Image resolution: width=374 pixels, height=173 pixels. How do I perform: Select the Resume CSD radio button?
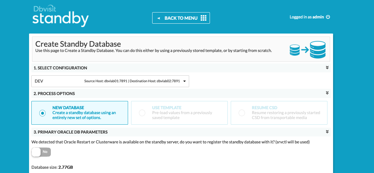tap(242, 113)
